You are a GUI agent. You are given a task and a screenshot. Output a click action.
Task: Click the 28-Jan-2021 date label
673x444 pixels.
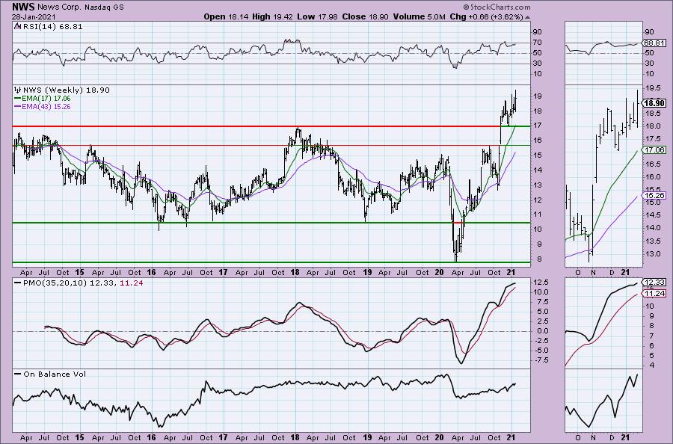click(34, 16)
